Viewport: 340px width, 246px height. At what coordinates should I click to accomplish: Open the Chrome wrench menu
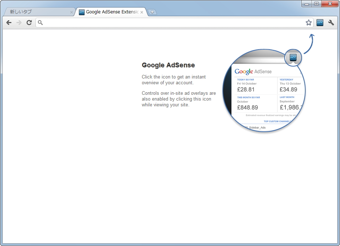331,22
